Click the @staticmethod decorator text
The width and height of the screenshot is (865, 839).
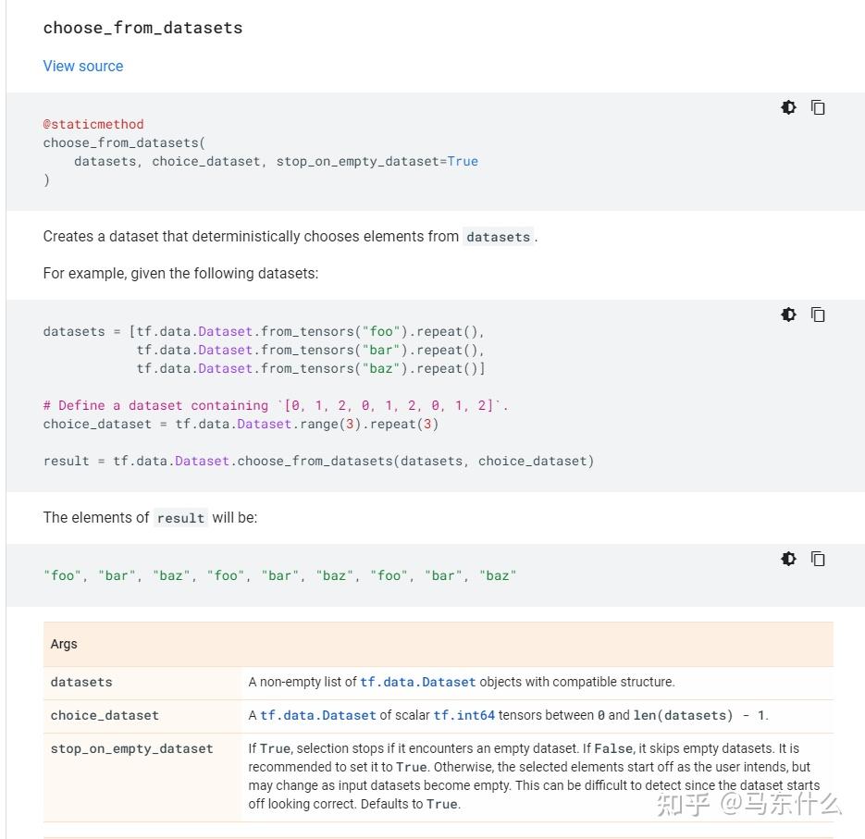93,124
